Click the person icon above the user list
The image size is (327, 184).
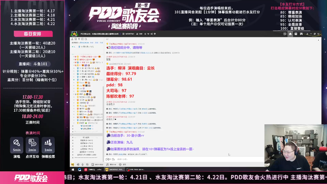pyautogui.click(x=72, y=39)
